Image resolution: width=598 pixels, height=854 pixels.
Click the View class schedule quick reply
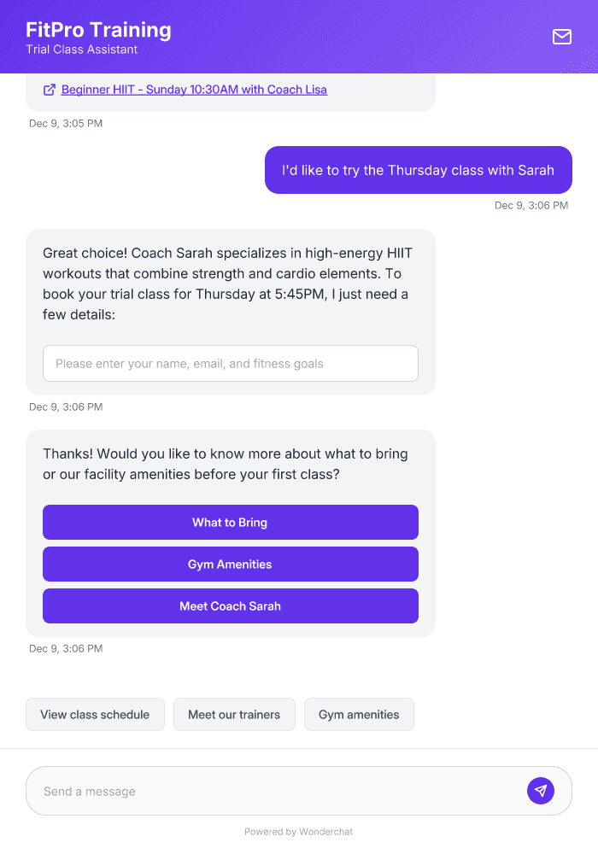(x=95, y=714)
